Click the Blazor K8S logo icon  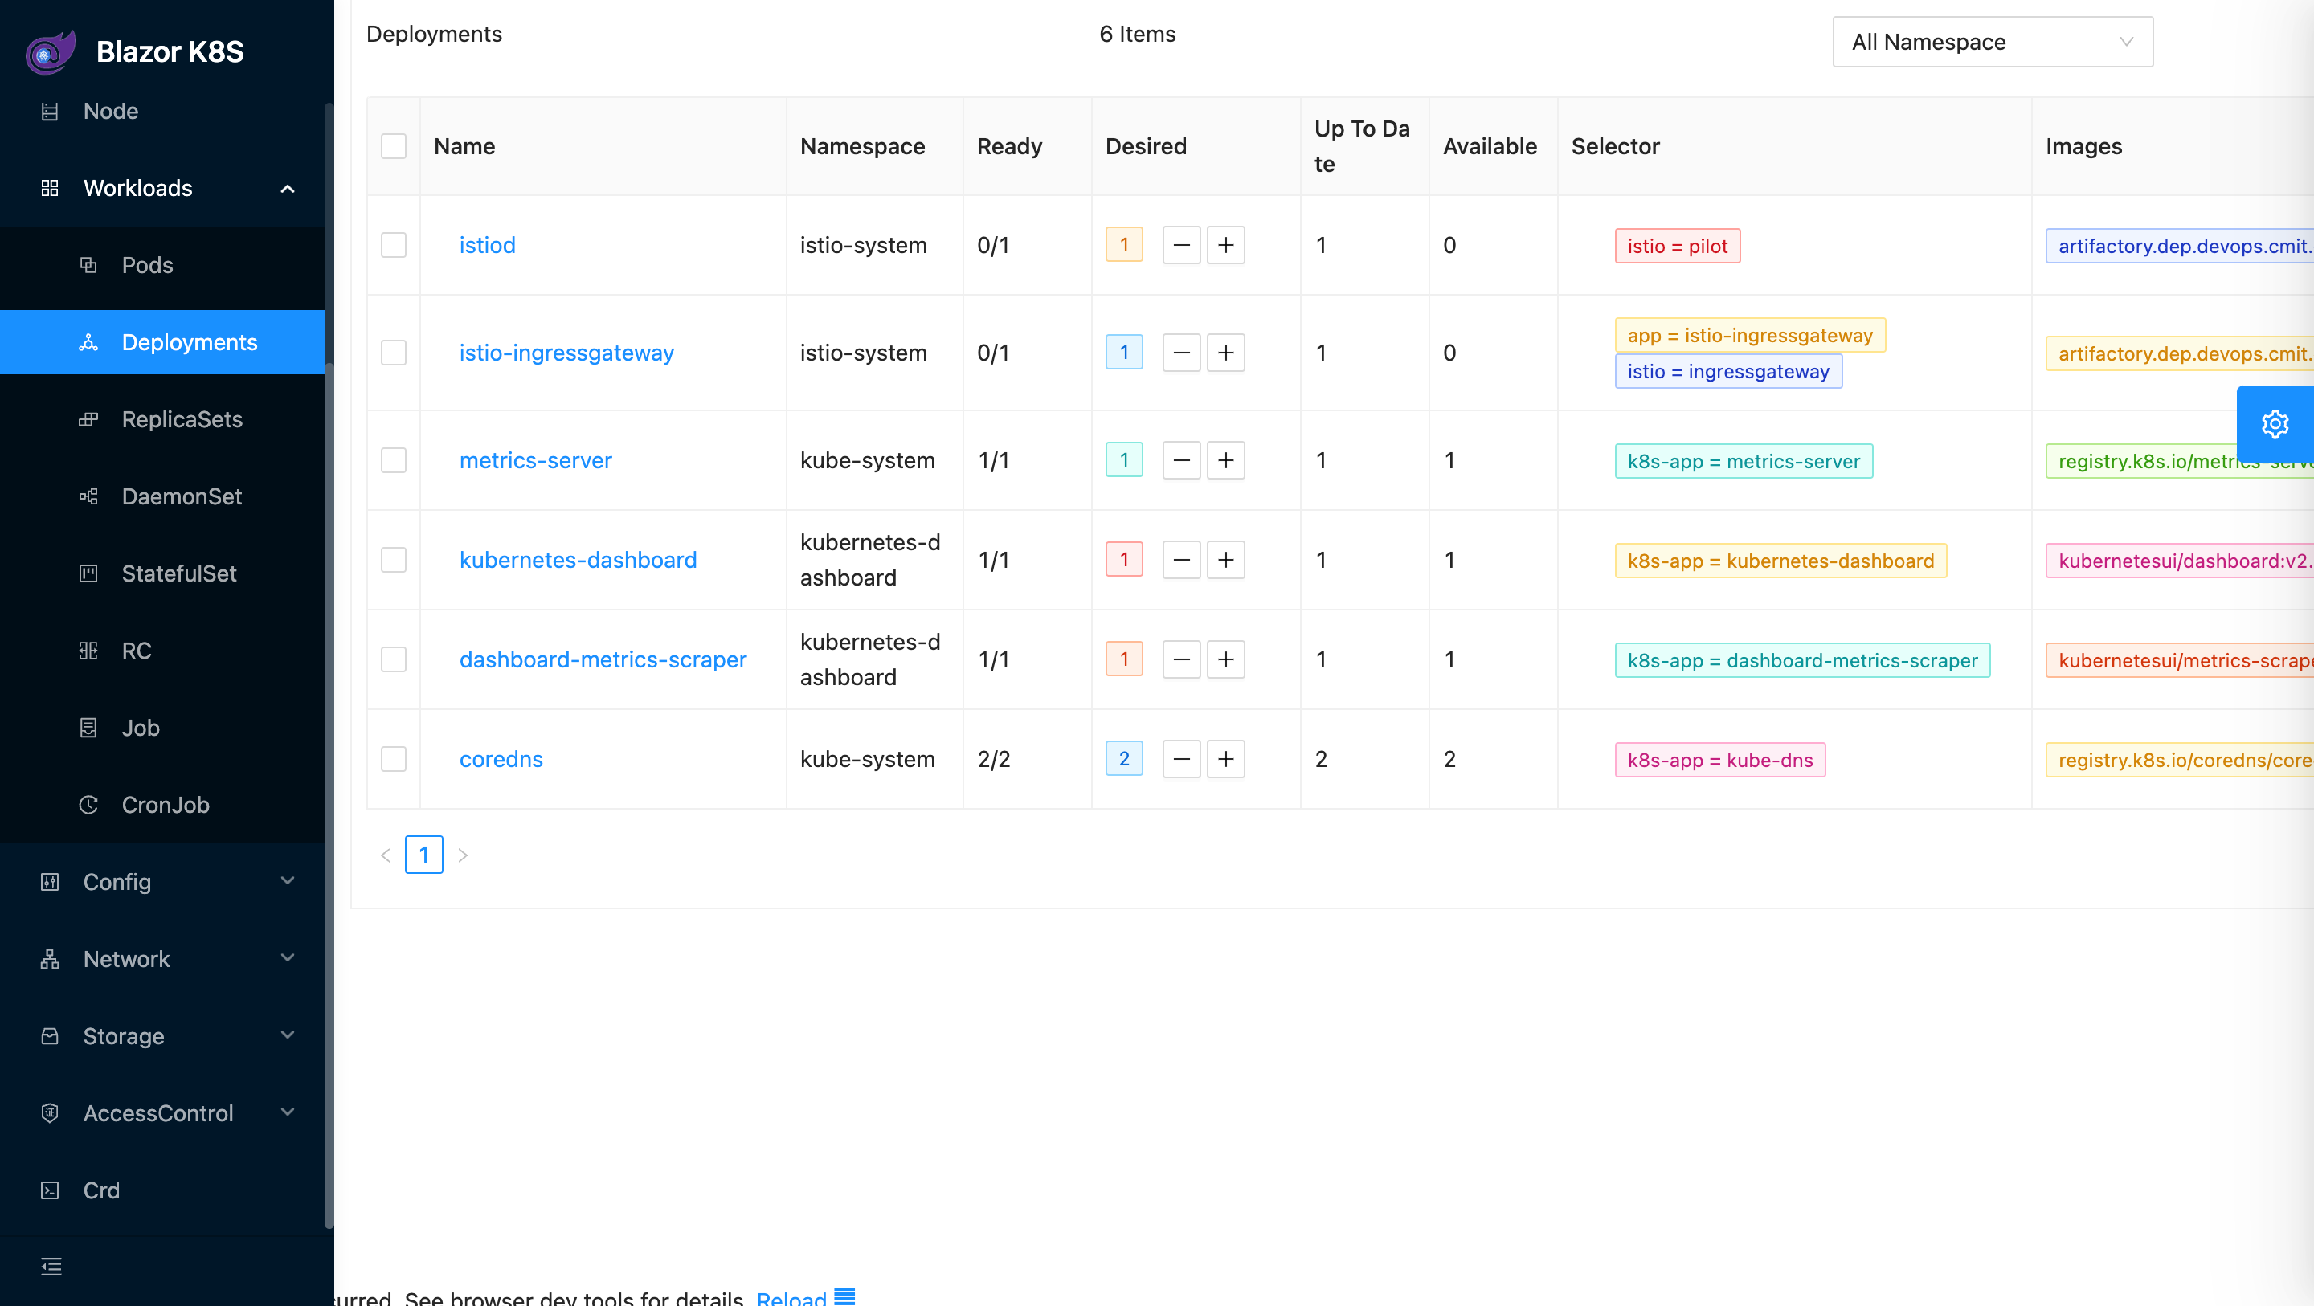pos(49,51)
